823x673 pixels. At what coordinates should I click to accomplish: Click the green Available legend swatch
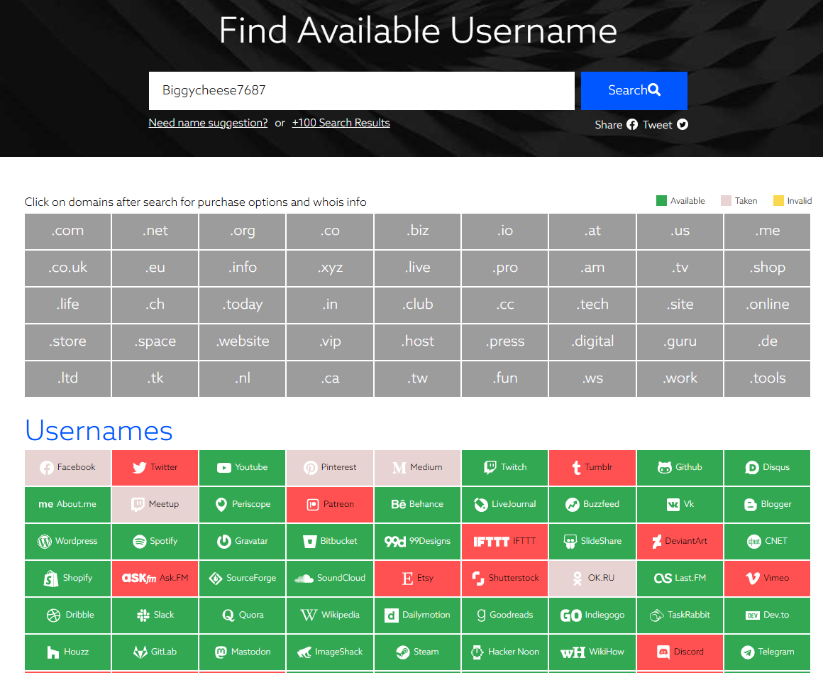[661, 201]
